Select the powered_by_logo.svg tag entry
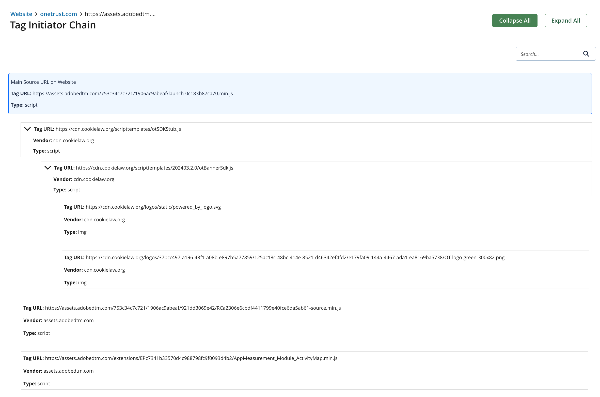The image size is (600, 397). (x=325, y=219)
